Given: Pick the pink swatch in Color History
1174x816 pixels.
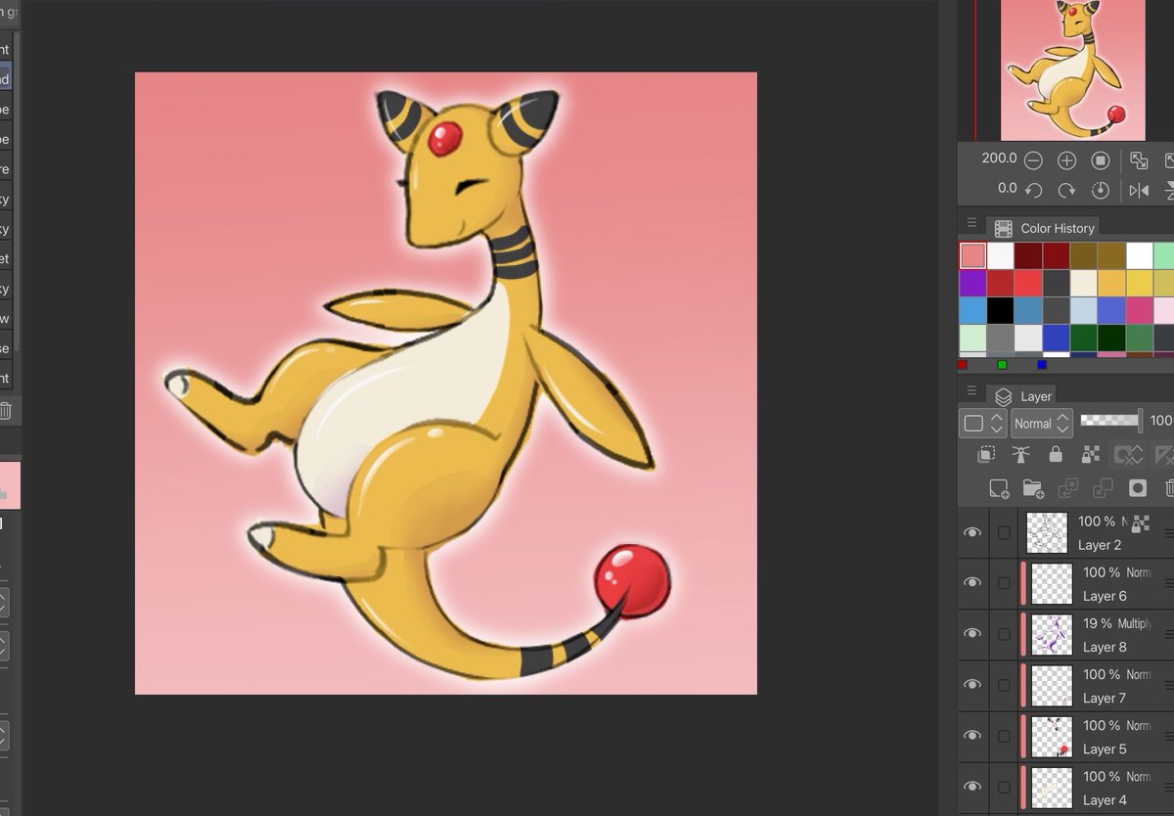Looking at the screenshot, I should coord(972,256).
